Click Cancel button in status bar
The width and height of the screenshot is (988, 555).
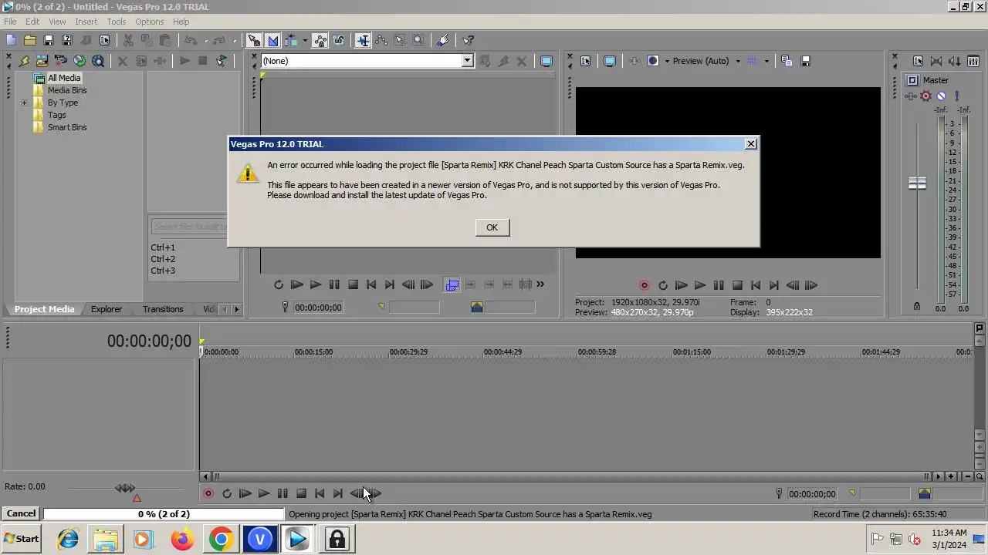tap(21, 513)
